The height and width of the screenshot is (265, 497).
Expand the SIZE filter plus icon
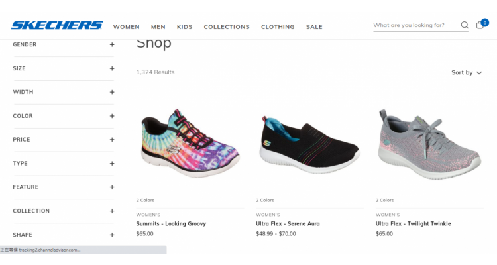coord(112,68)
